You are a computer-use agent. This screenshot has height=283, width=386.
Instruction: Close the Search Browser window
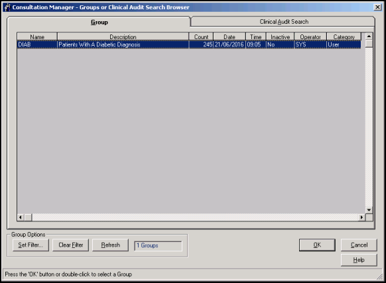[377, 7]
